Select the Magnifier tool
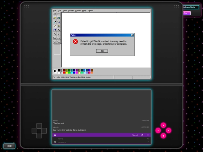203x152 pixels. pos(59,22)
